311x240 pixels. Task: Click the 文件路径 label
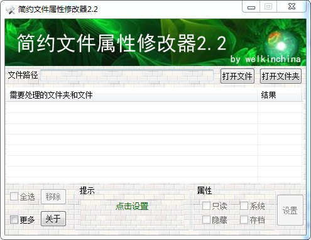(x=23, y=75)
